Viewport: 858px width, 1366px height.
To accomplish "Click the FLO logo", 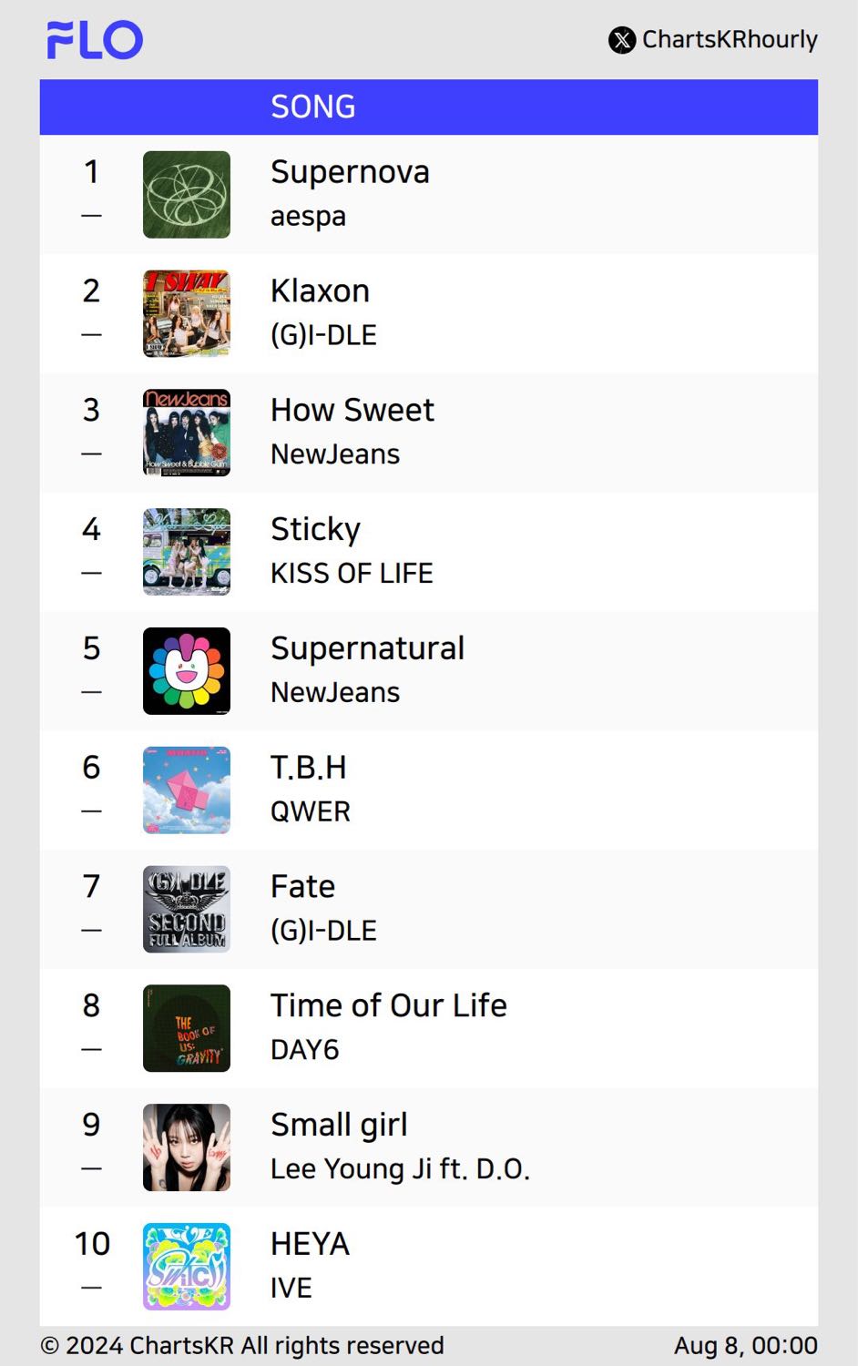I will tap(95, 40).
